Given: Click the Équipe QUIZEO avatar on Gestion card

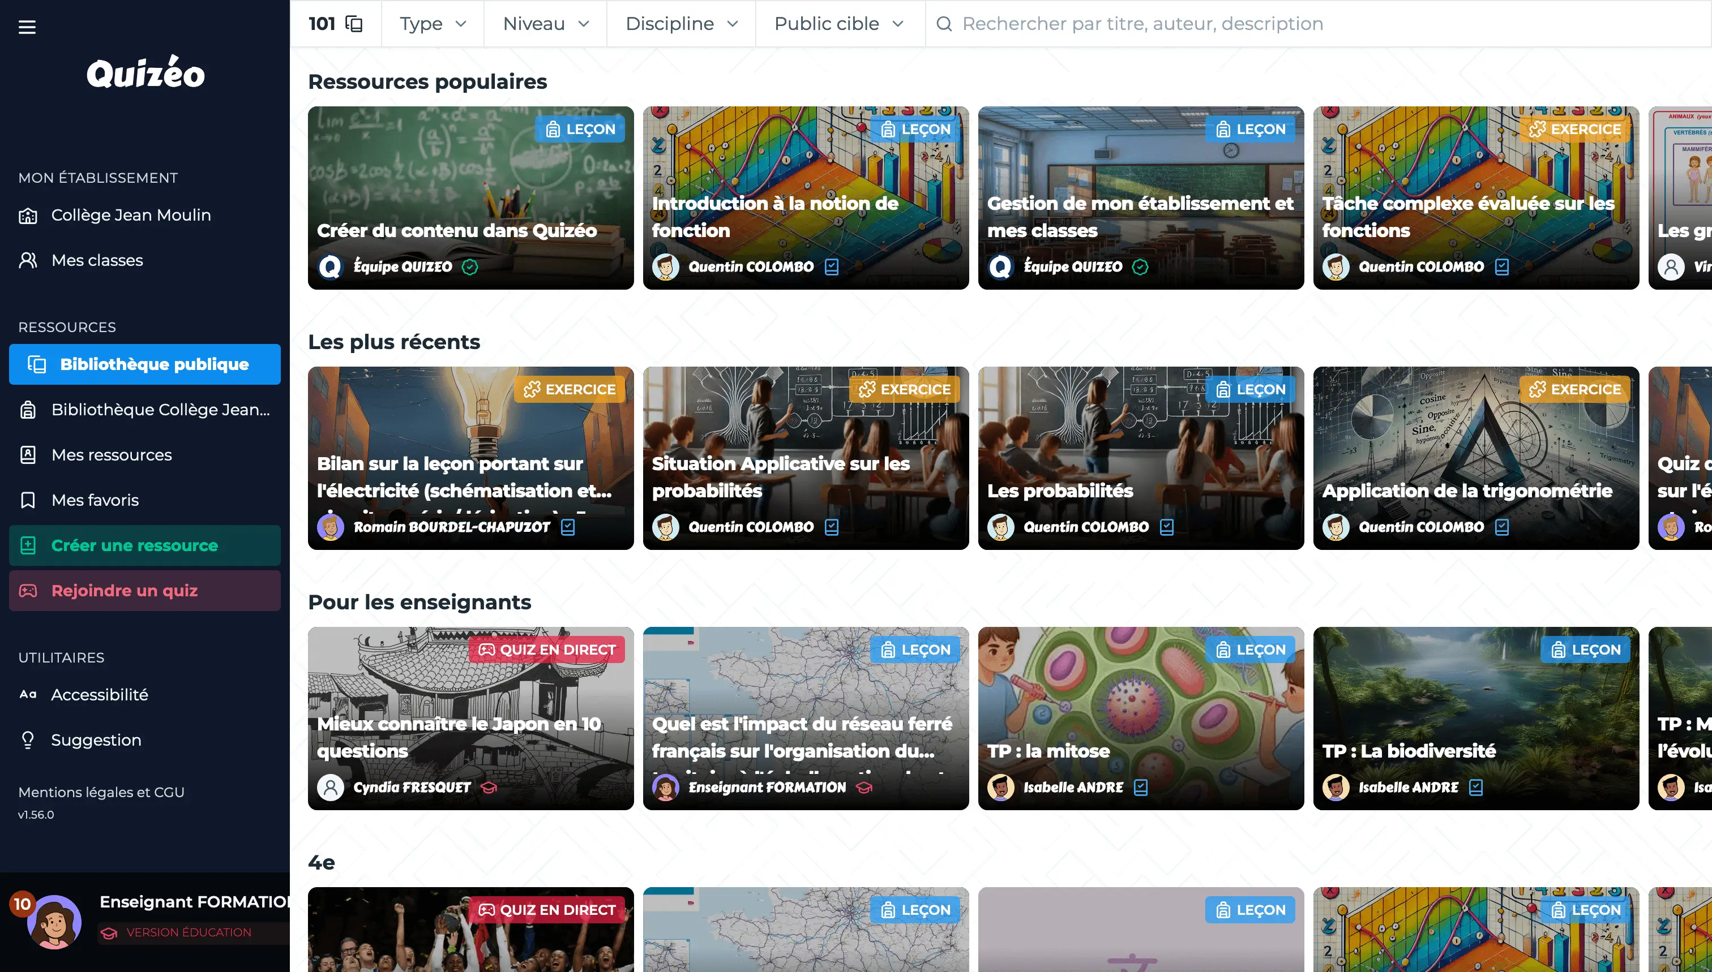Looking at the screenshot, I should point(1000,267).
